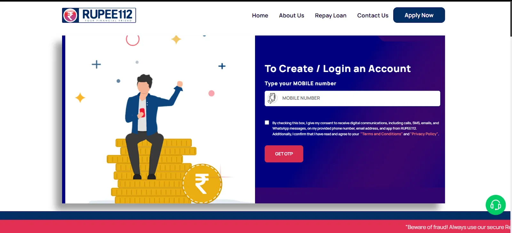Click the rupee symbol gold coin
The width and height of the screenshot is (512, 233).
[x=202, y=183]
